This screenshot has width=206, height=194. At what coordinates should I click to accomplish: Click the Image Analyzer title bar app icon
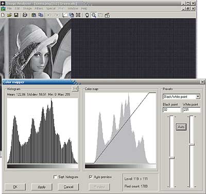click(x=3, y=3)
